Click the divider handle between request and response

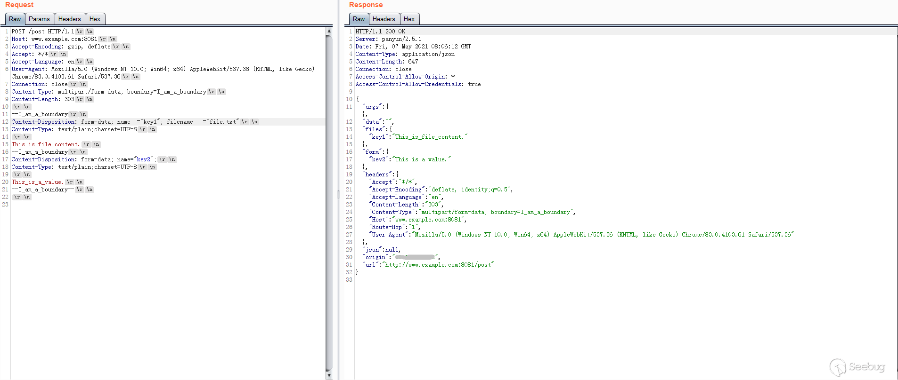338,194
